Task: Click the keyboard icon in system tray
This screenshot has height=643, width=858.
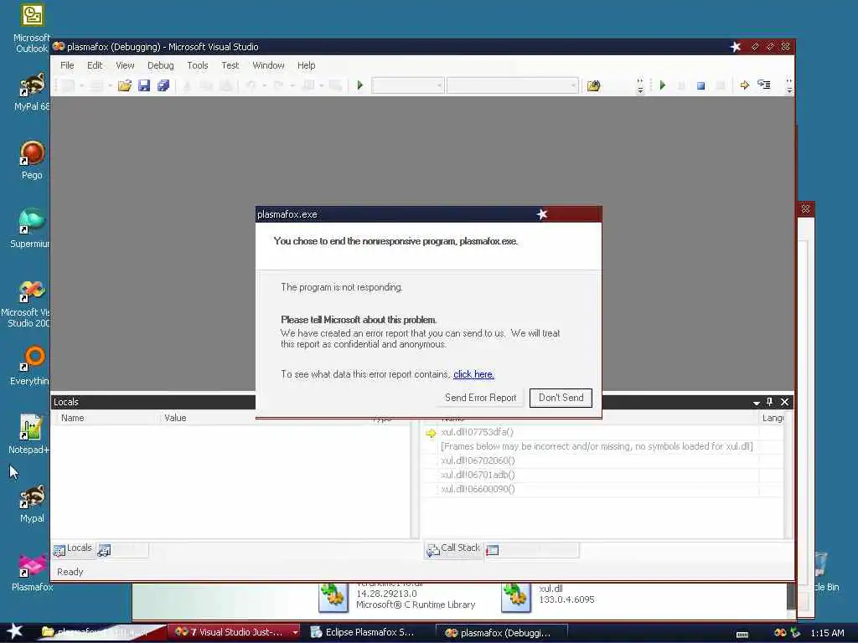Action: point(742,635)
